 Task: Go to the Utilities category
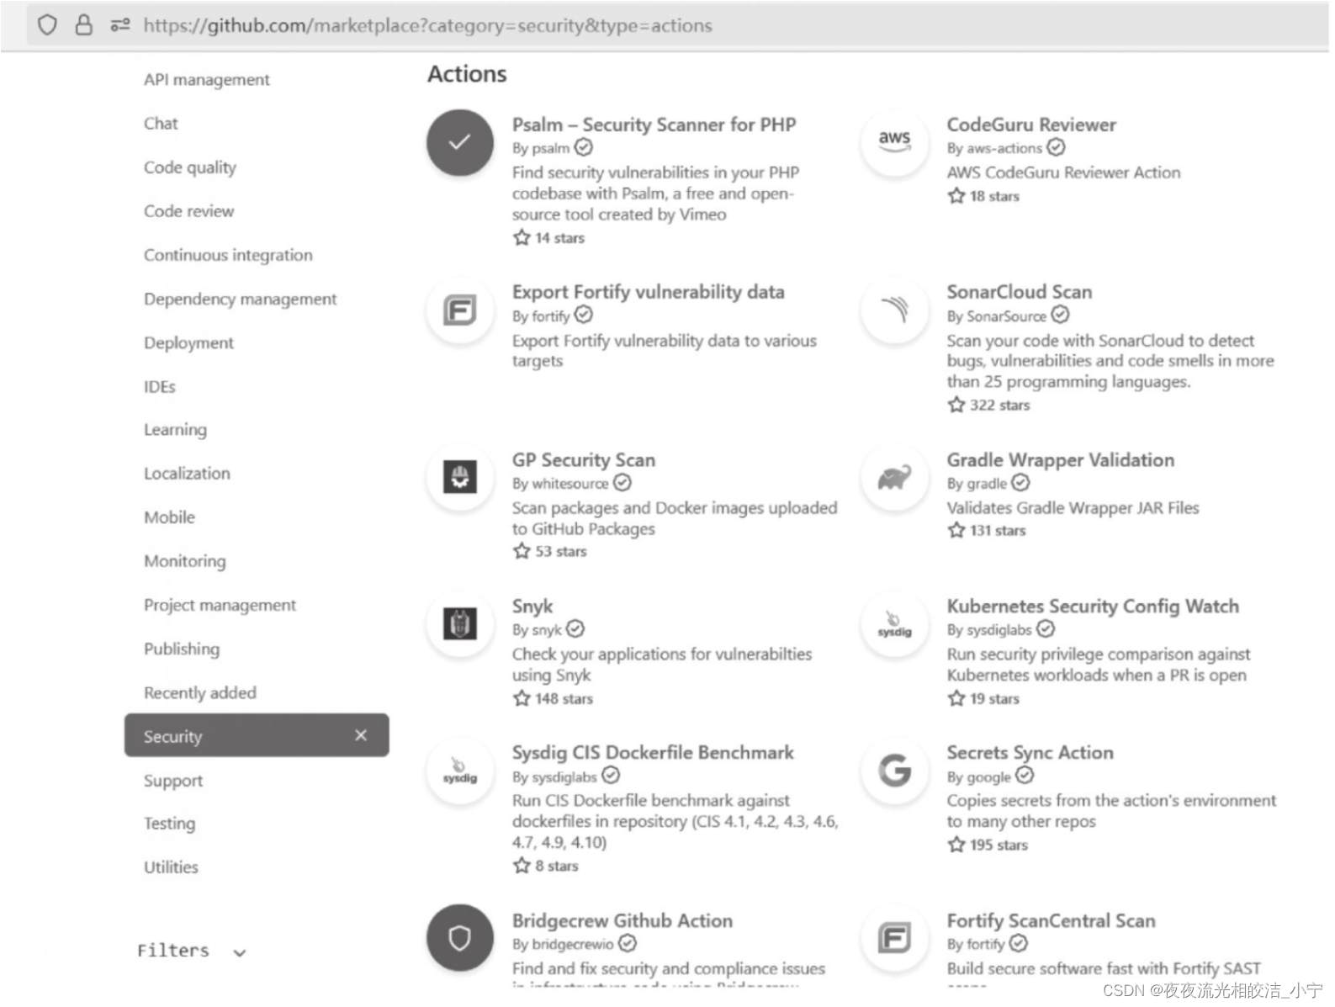tap(171, 867)
